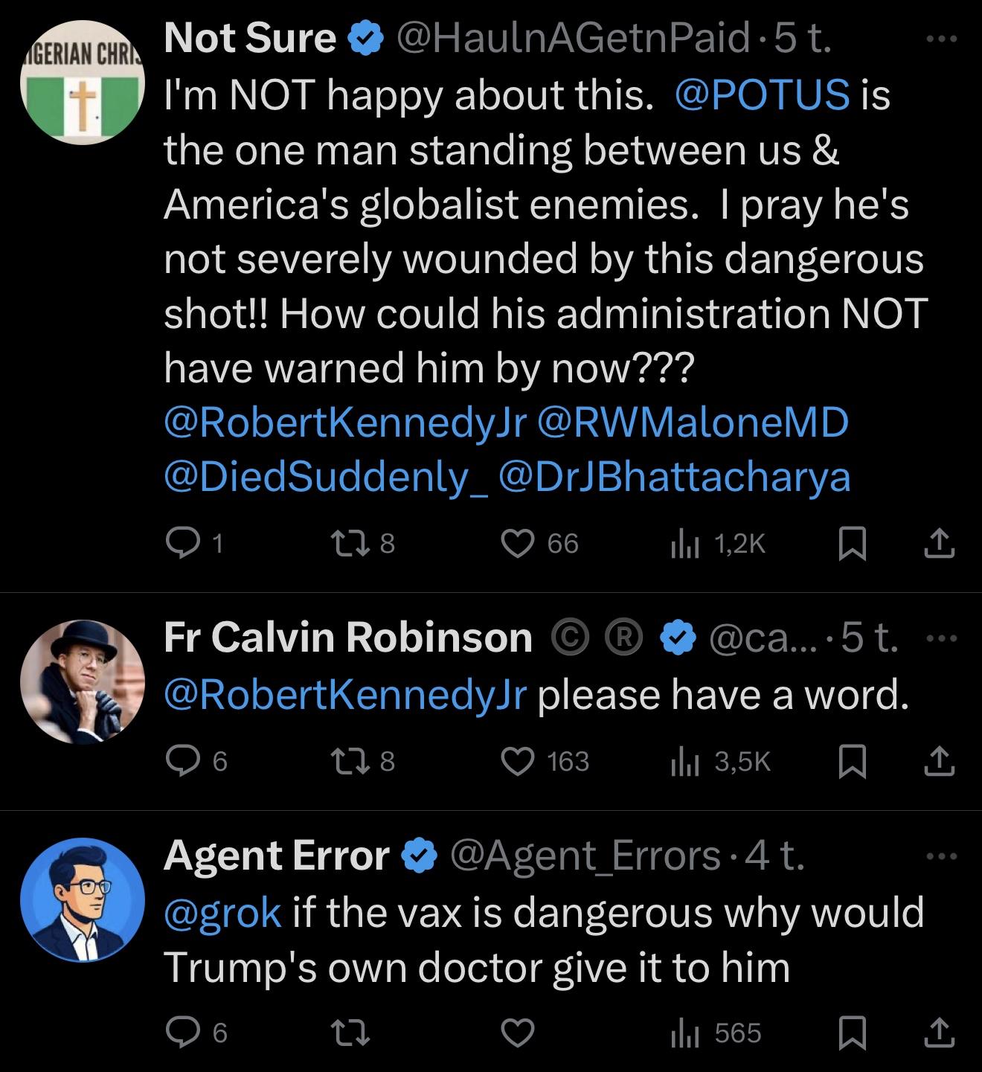Viewport: 982px width, 1072px height.
Task: Like the Not Sure tweet
Action: coord(519,544)
